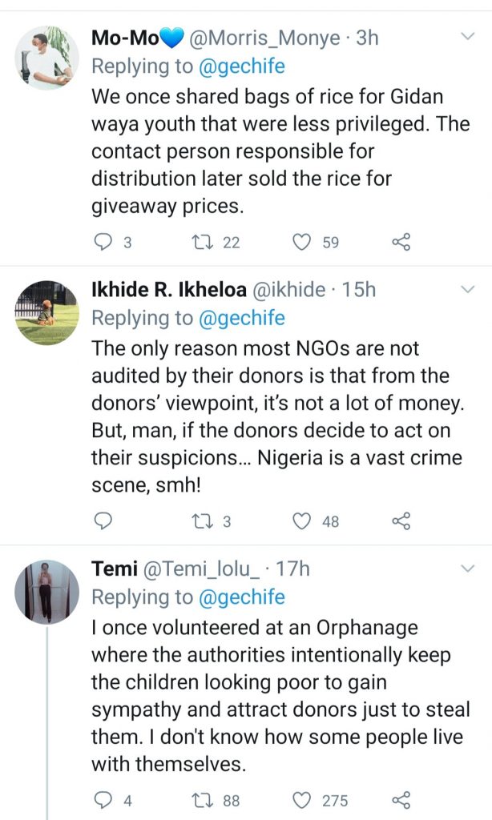Open dropdown arrow on Temi's tweet
The image size is (492, 820).
coord(468,569)
